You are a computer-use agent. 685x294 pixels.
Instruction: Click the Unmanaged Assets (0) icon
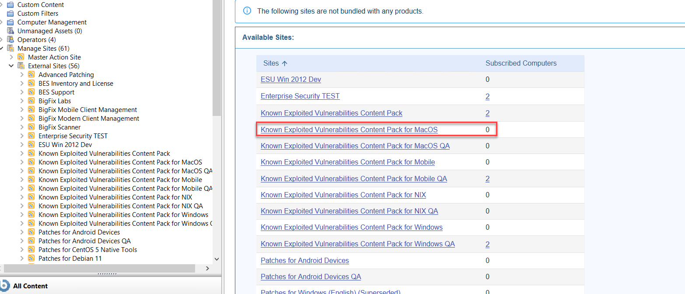pos(10,31)
